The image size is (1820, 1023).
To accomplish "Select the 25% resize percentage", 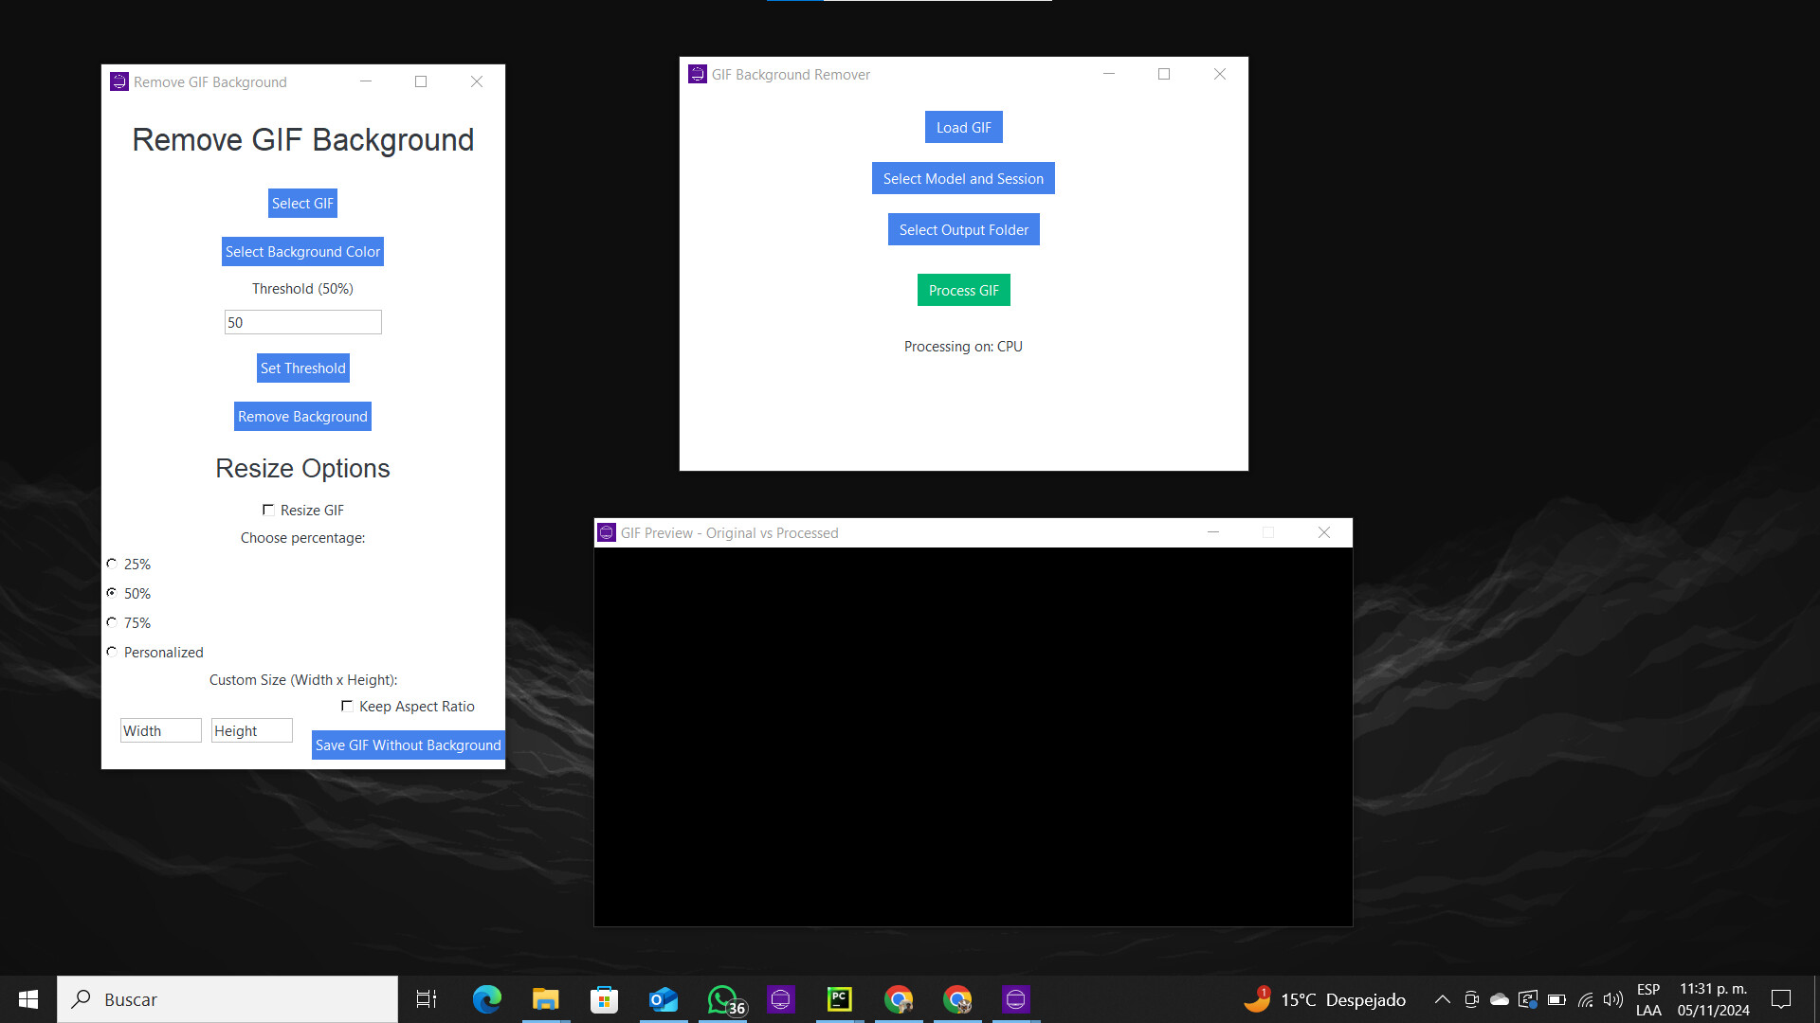I will (112, 564).
